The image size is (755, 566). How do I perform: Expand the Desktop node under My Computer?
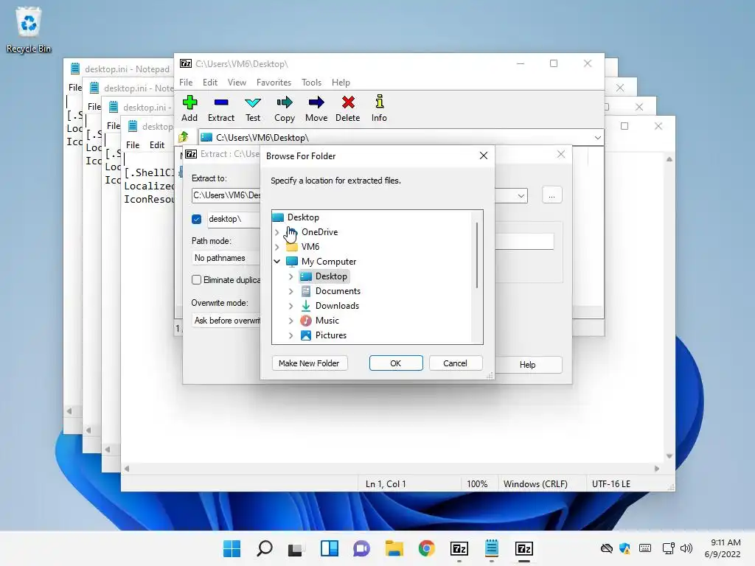[290, 276]
